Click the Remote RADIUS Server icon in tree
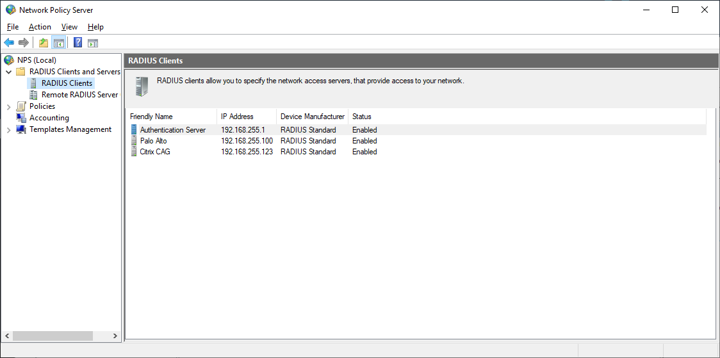 point(33,95)
